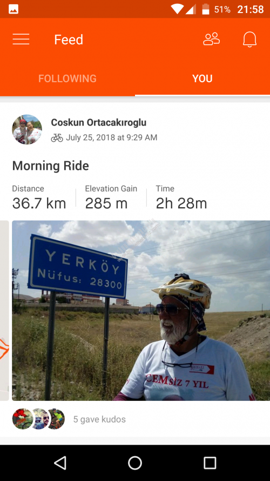The height and width of the screenshot is (481, 270).
Task: Open the Yerköy sign ride photo
Action: (x=141, y=311)
